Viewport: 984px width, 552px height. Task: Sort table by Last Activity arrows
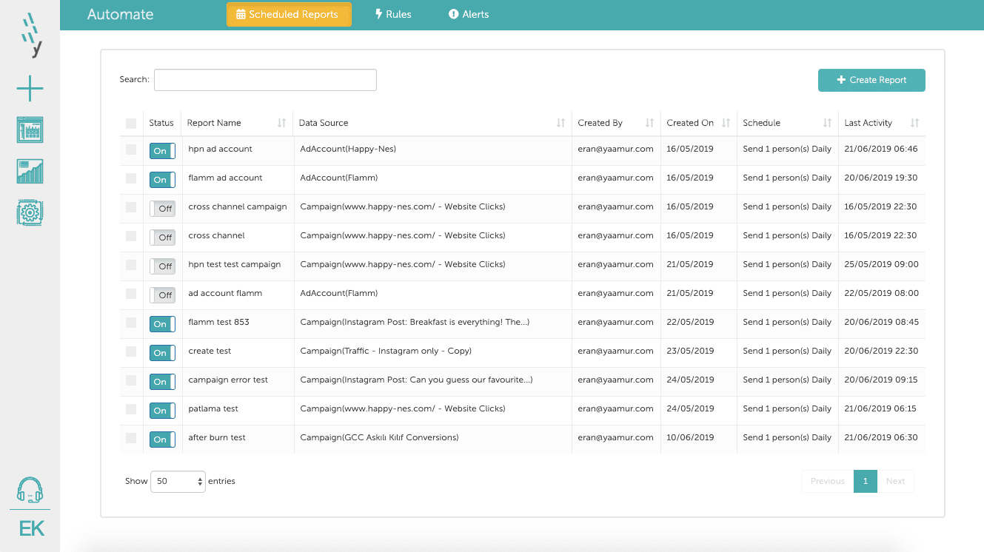pos(914,123)
